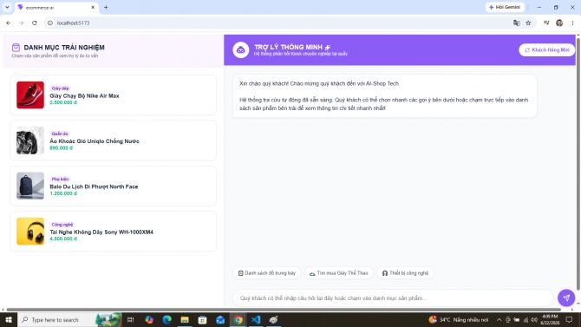Open the volume control in tray
The image size is (581, 327).
[x=534, y=319]
